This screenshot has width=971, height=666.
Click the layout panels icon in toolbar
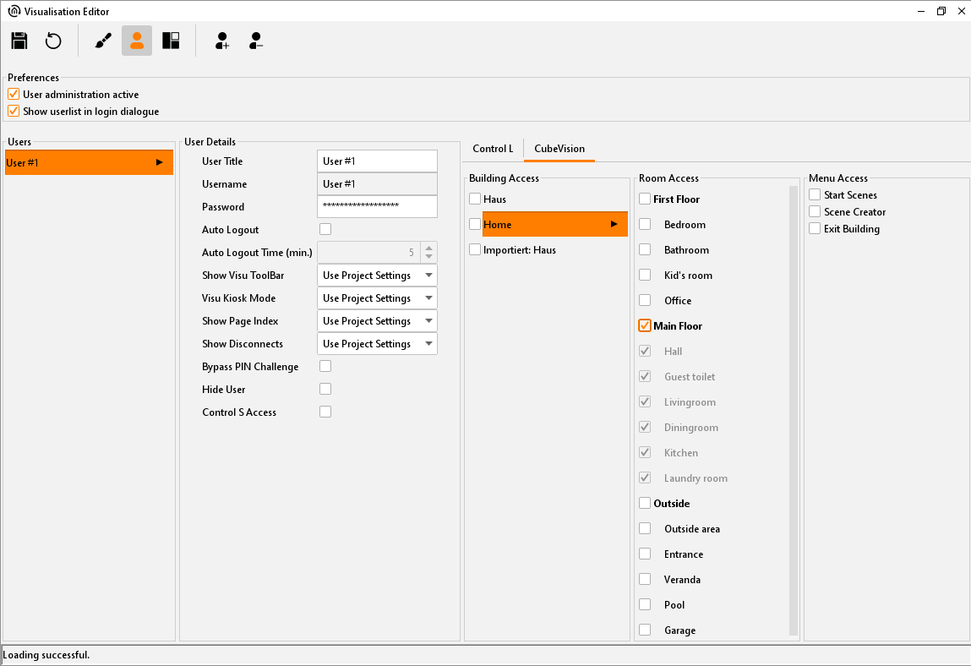point(171,41)
